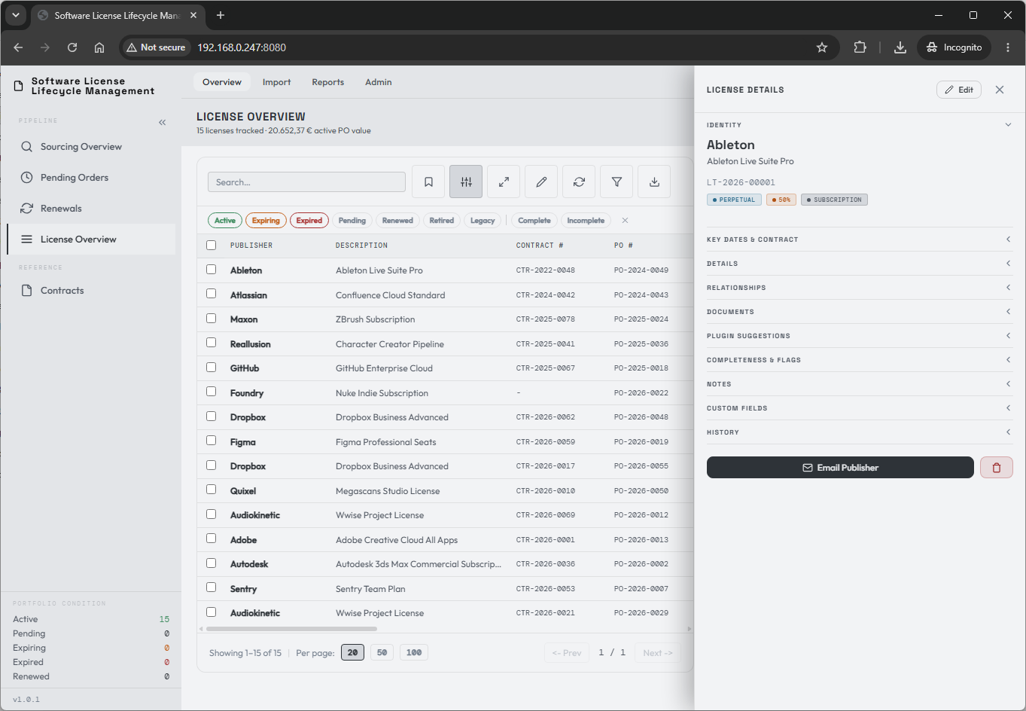
Task: Expand the Notes section
Action: point(860,384)
